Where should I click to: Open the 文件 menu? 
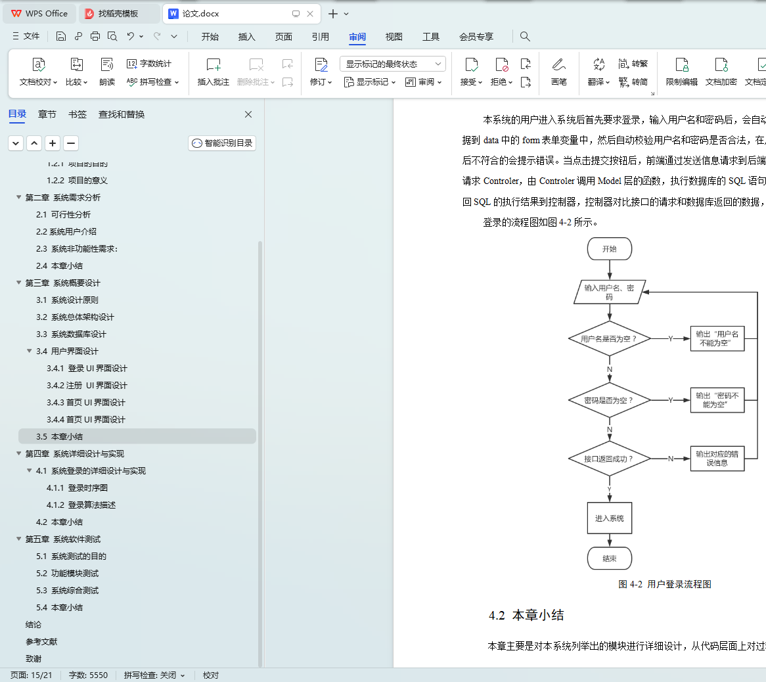26,36
